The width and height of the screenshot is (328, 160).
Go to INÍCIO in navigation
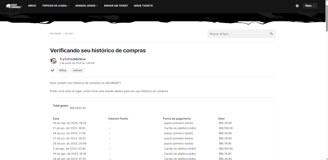click(x=32, y=6)
